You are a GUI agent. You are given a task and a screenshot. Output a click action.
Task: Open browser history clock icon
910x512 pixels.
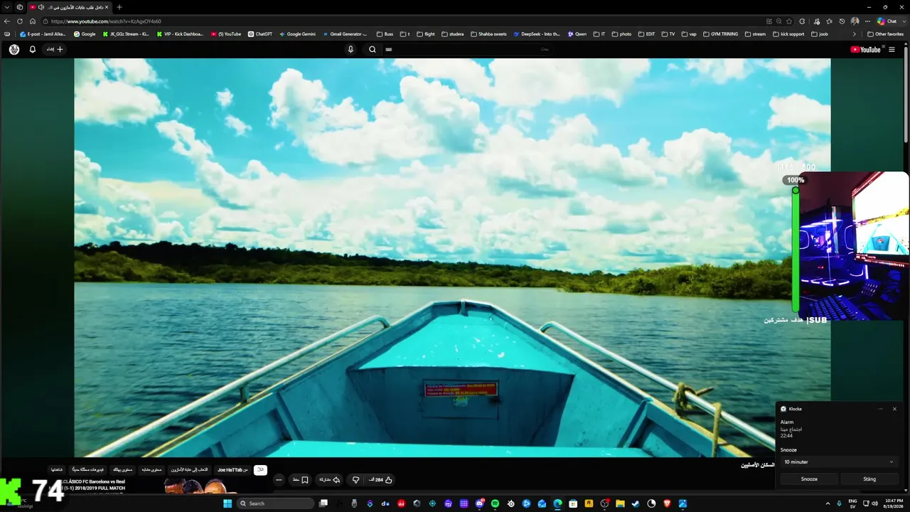click(x=842, y=21)
